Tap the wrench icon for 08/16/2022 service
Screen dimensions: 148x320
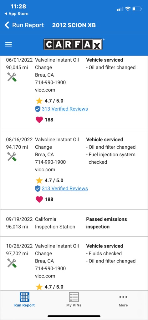pos(12,157)
